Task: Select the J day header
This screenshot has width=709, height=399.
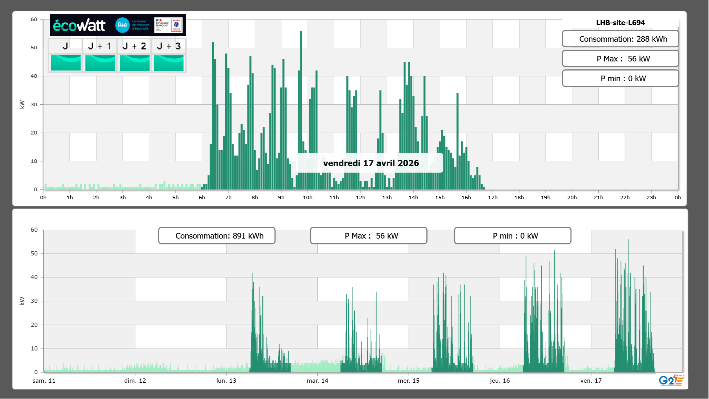Action: tap(66, 46)
